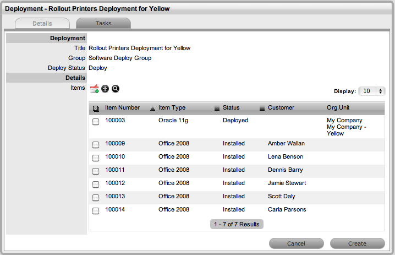
Task: Open the Details tab
Action: (x=42, y=24)
